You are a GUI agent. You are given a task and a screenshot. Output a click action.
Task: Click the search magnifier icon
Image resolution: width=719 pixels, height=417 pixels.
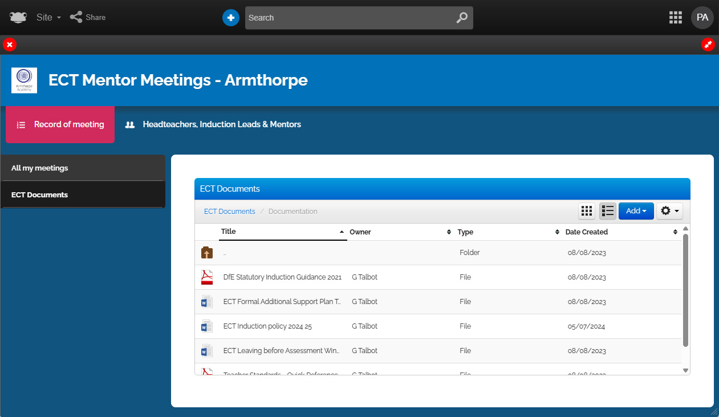click(462, 18)
